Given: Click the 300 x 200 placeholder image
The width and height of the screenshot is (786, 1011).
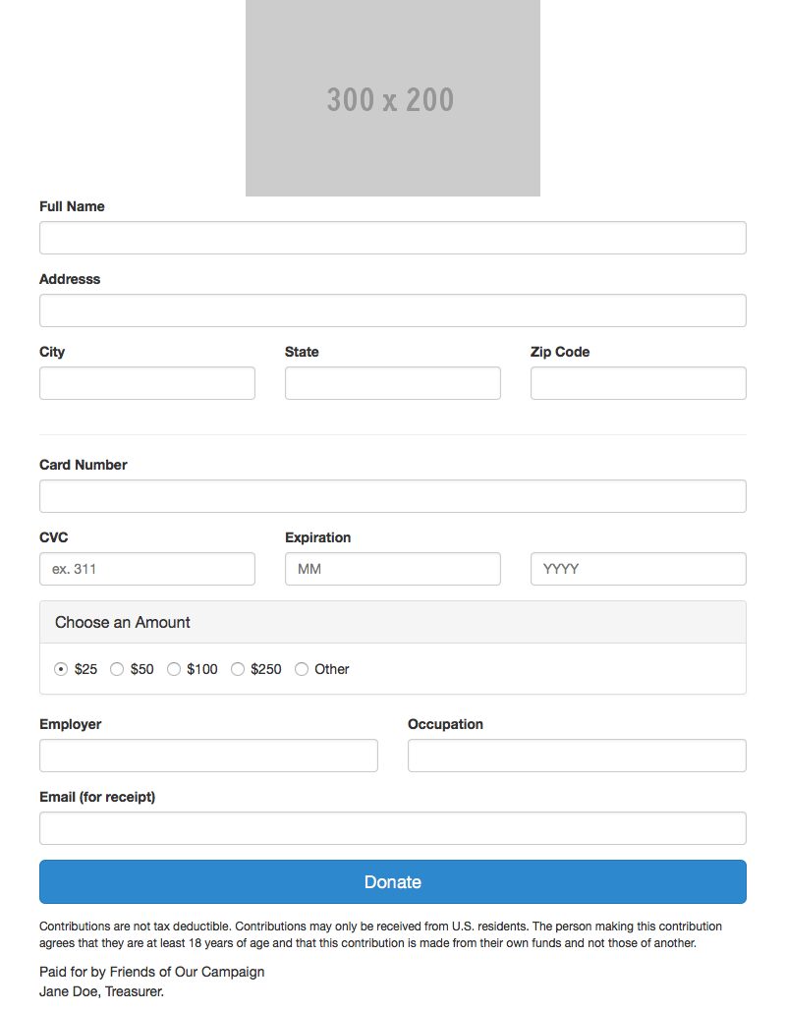Looking at the screenshot, I should coord(393,98).
